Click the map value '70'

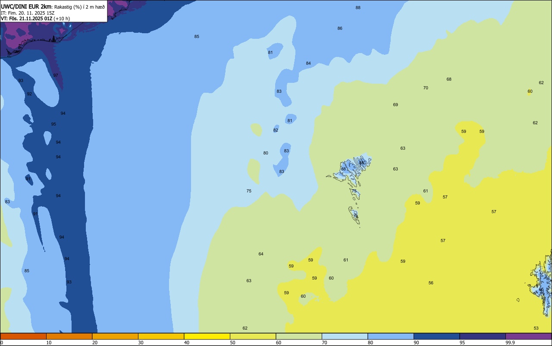tap(426, 88)
